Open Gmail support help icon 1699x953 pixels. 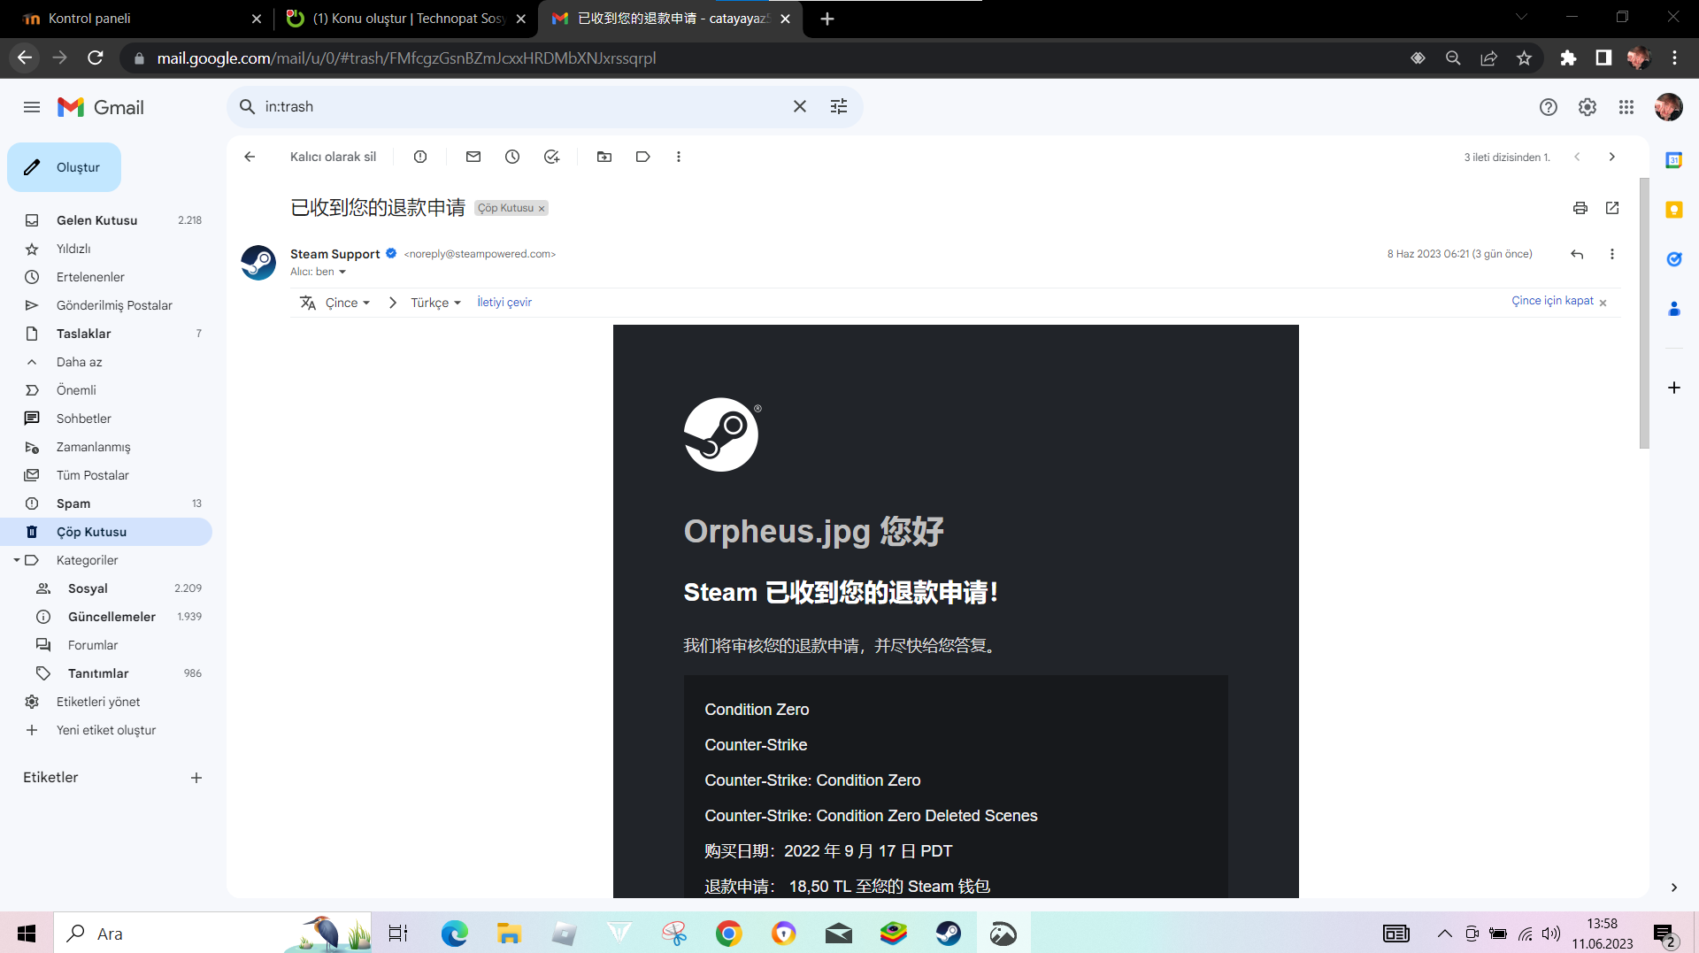[x=1548, y=107]
